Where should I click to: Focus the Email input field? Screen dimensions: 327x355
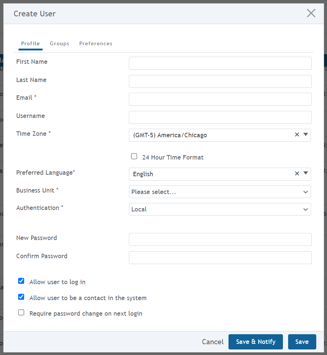point(220,99)
